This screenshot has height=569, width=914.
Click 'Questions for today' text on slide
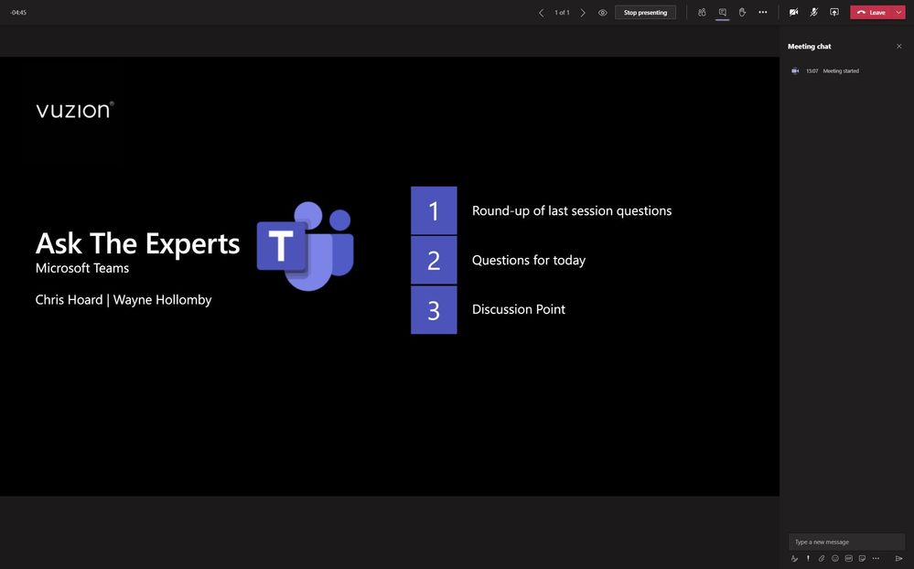pyautogui.click(x=529, y=260)
